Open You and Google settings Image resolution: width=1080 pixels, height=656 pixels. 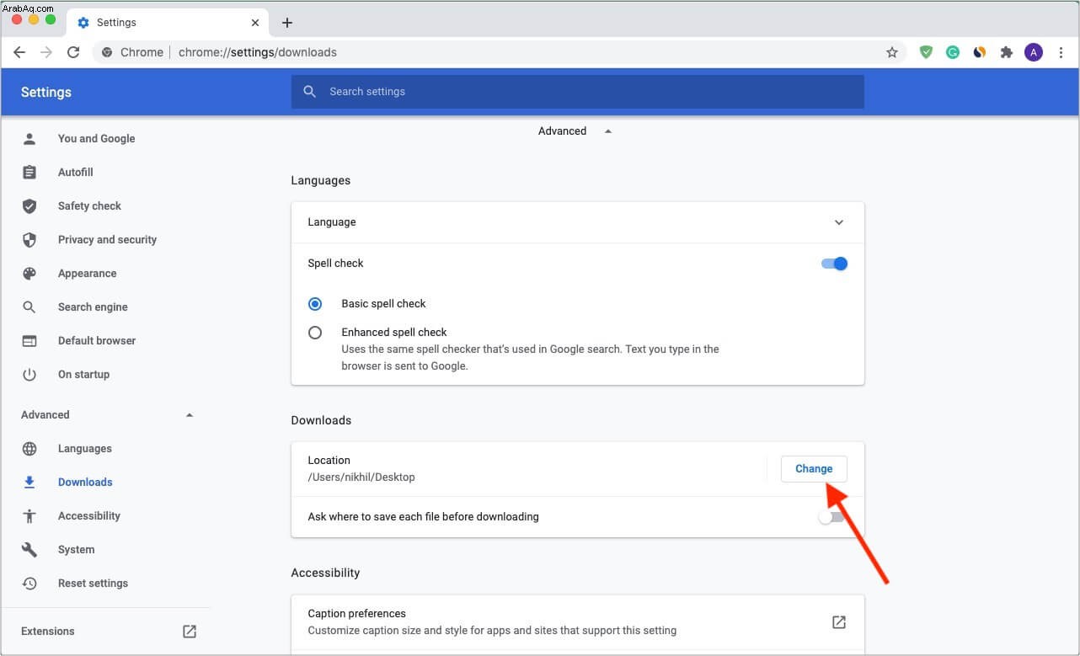click(96, 139)
